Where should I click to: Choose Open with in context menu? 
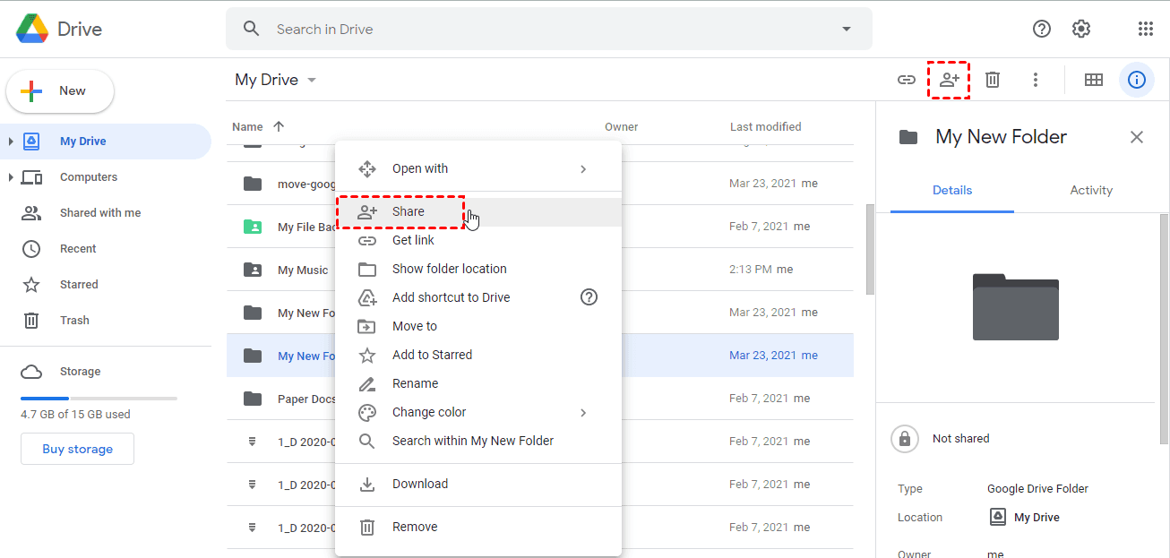pos(478,169)
